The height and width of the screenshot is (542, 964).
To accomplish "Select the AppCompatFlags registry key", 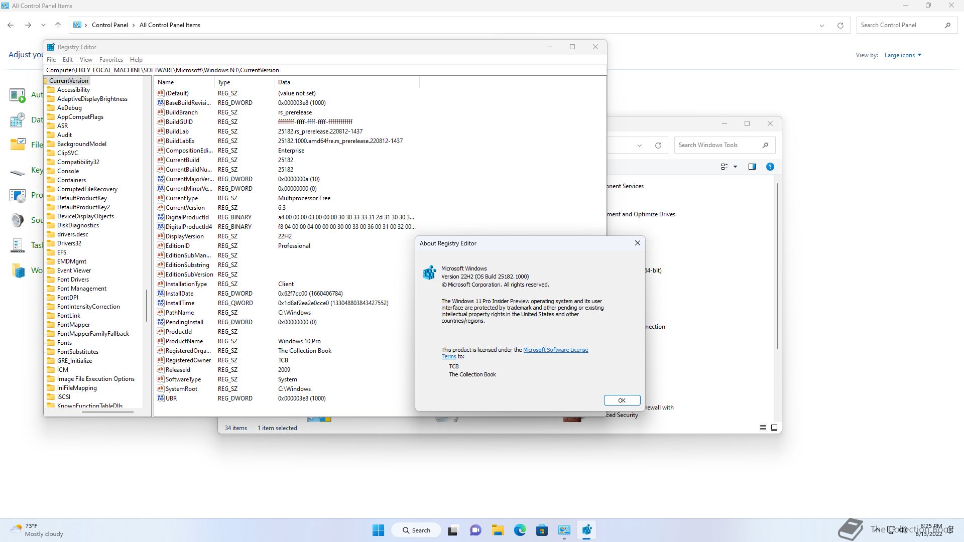I will coord(80,117).
